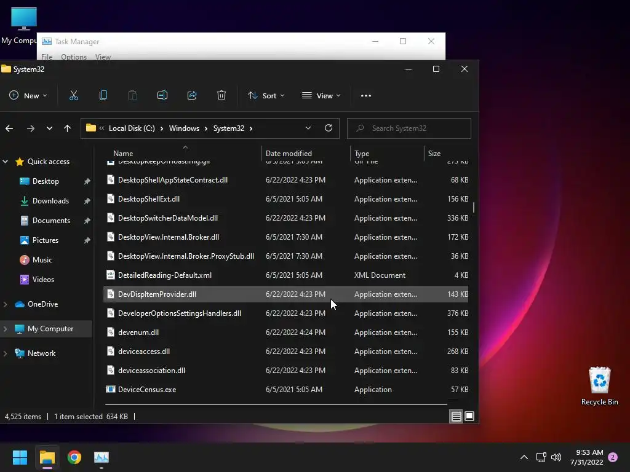Click the Rename icon
Image resolution: width=630 pixels, height=472 pixels.
(x=162, y=95)
